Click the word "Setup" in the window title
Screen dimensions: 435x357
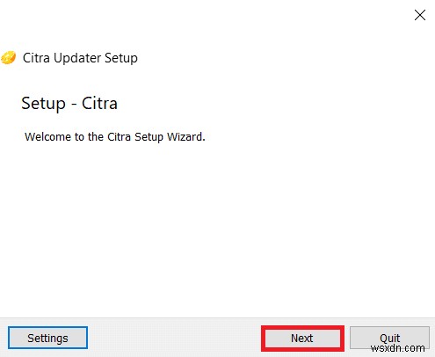tap(121, 58)
